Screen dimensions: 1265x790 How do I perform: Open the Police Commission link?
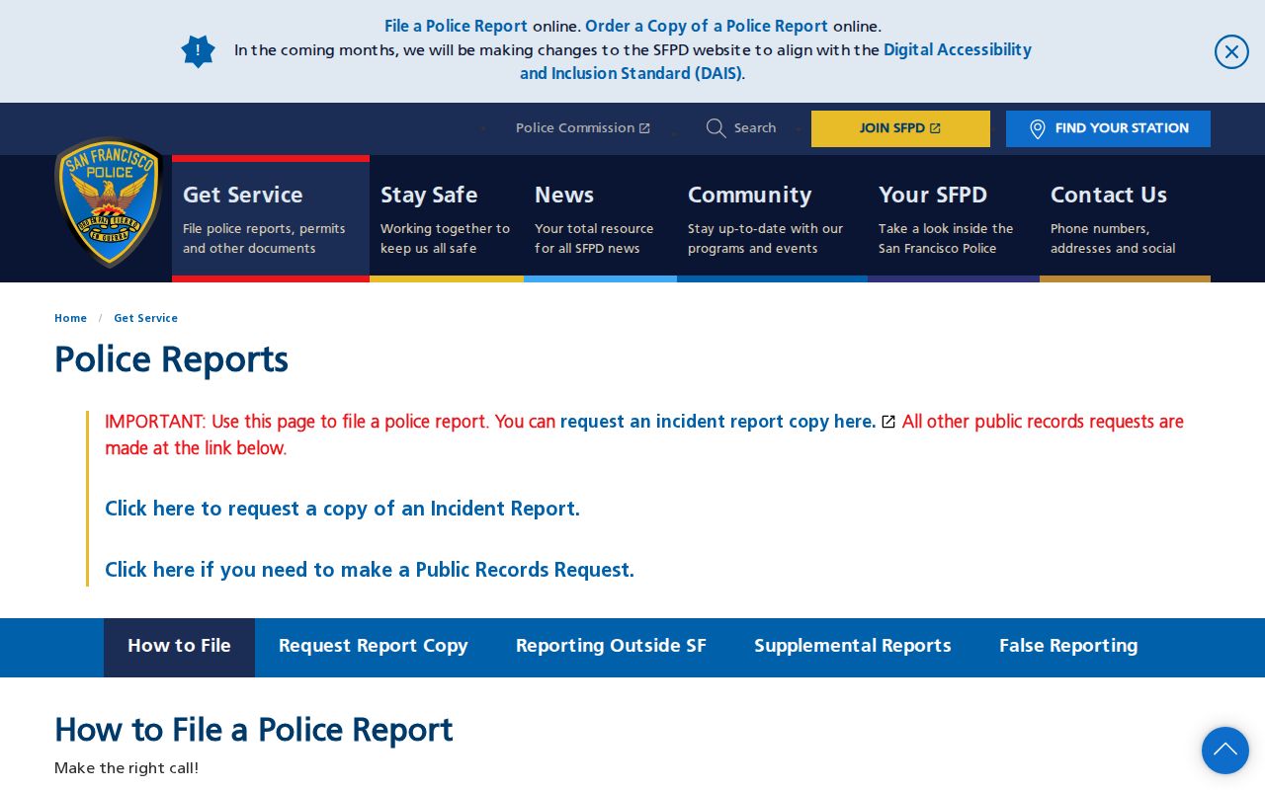click(x=583, y=128)
